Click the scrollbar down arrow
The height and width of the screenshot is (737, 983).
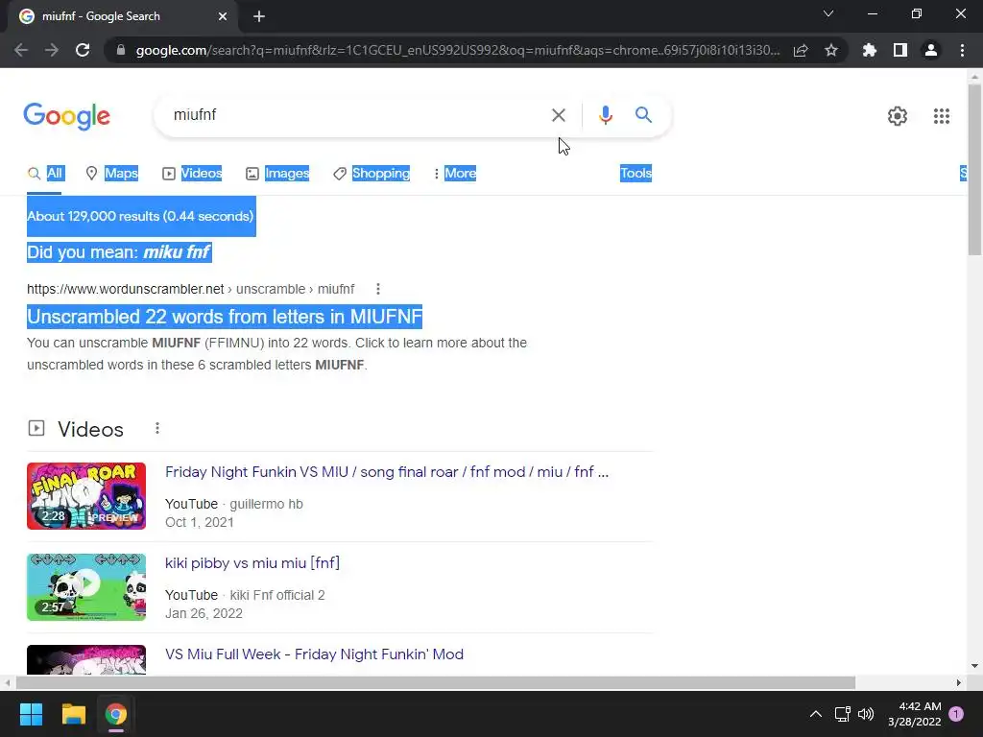[x=974, y=666]
